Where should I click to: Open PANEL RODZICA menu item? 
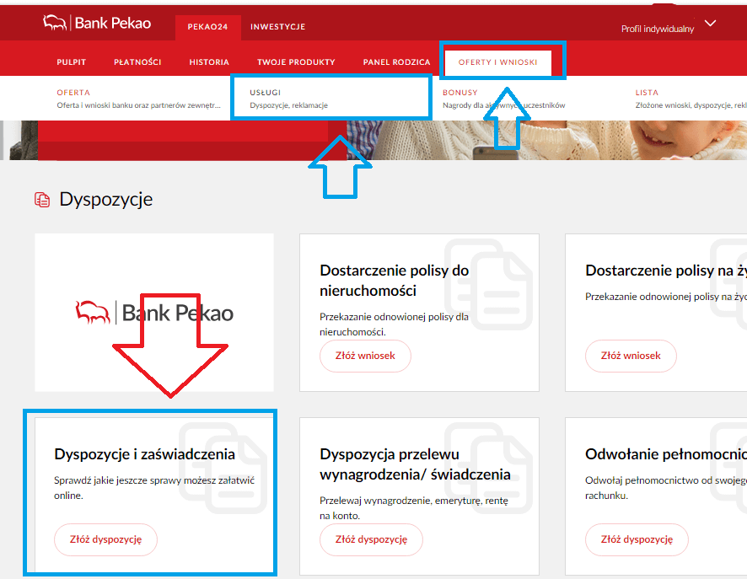coord(396,62)
